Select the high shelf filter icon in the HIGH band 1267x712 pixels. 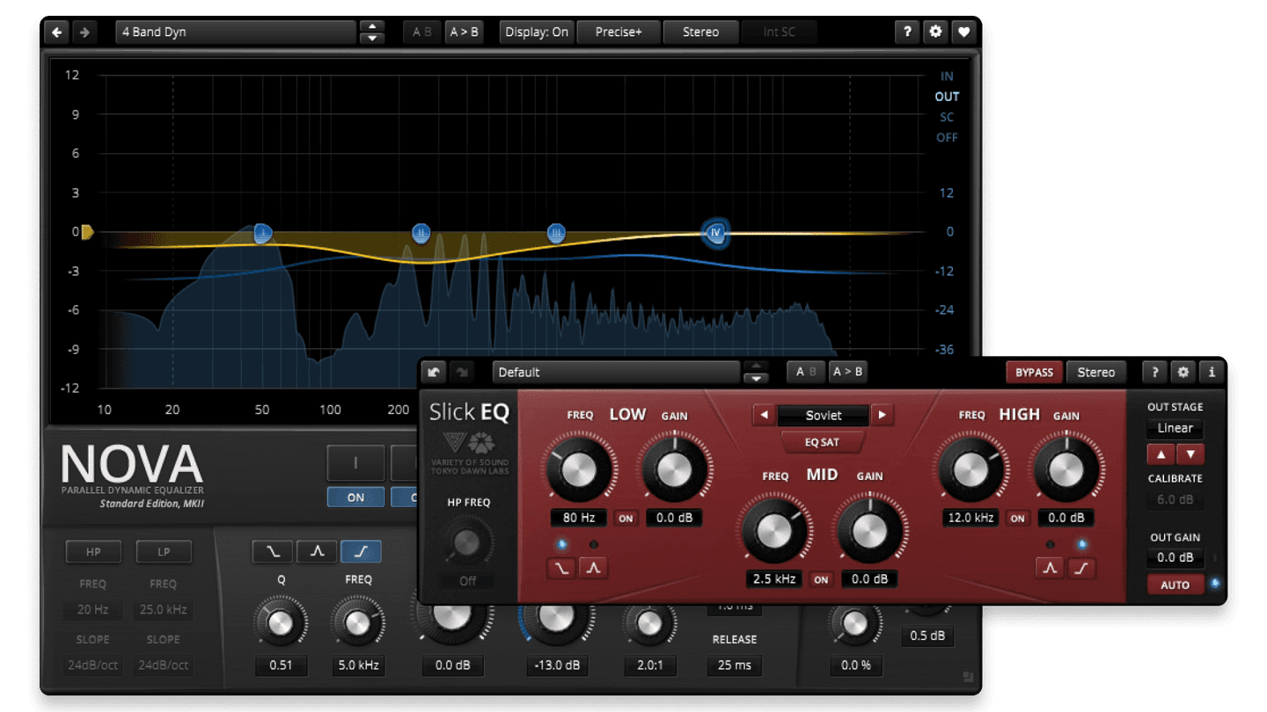pyautogui.click(x=1081, y=568)
